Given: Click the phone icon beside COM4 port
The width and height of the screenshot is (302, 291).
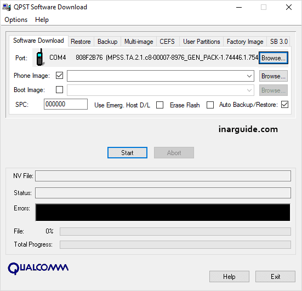Looking at the screenshot, I should (x=40, y=57).
